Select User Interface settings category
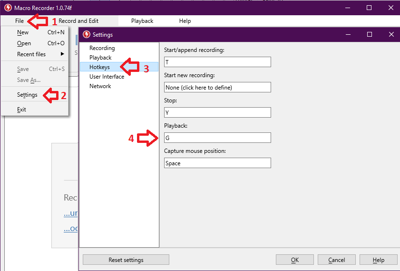 click(x=107, y=77)
